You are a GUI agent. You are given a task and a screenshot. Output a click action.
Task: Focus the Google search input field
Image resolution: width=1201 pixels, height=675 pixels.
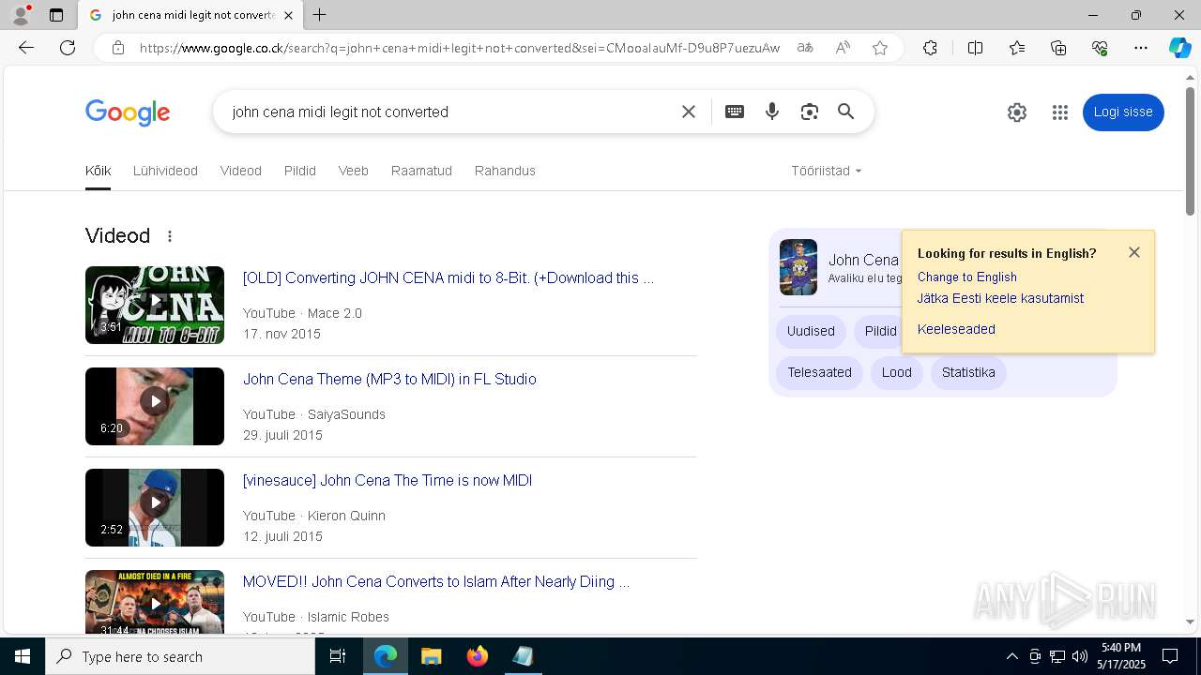tap(450, 112)
